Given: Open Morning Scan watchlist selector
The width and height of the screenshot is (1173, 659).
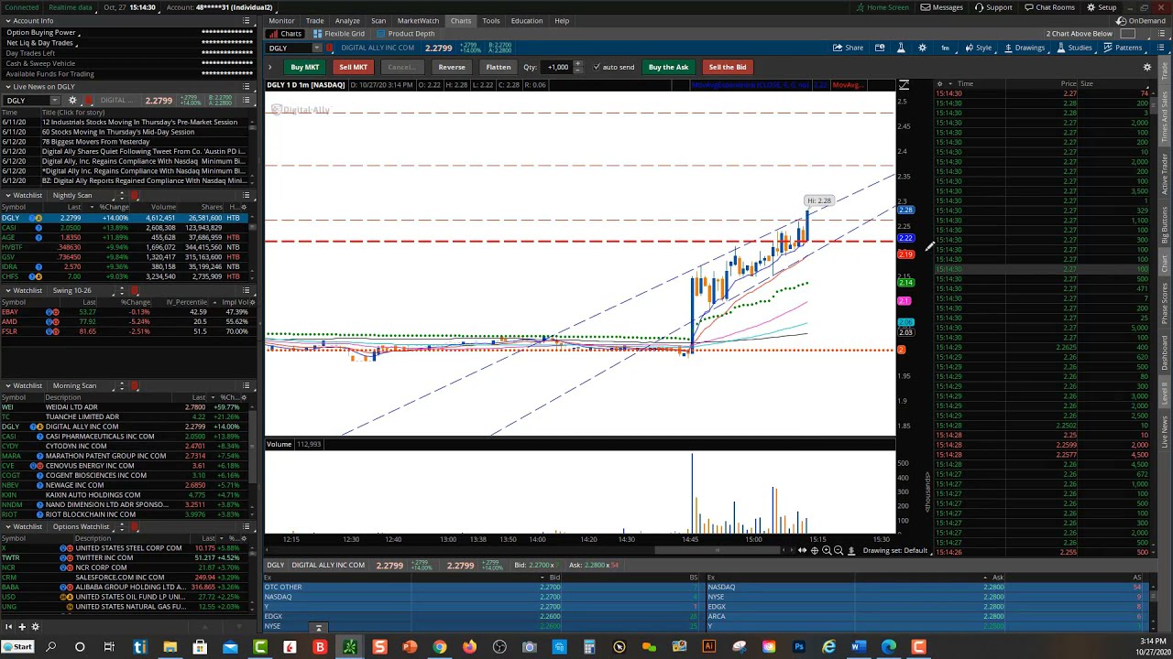Looking at the screenshot, I should [x=80, y=385].
